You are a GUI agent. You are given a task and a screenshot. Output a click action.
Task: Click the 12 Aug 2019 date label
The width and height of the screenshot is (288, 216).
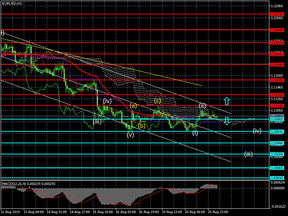10,212
